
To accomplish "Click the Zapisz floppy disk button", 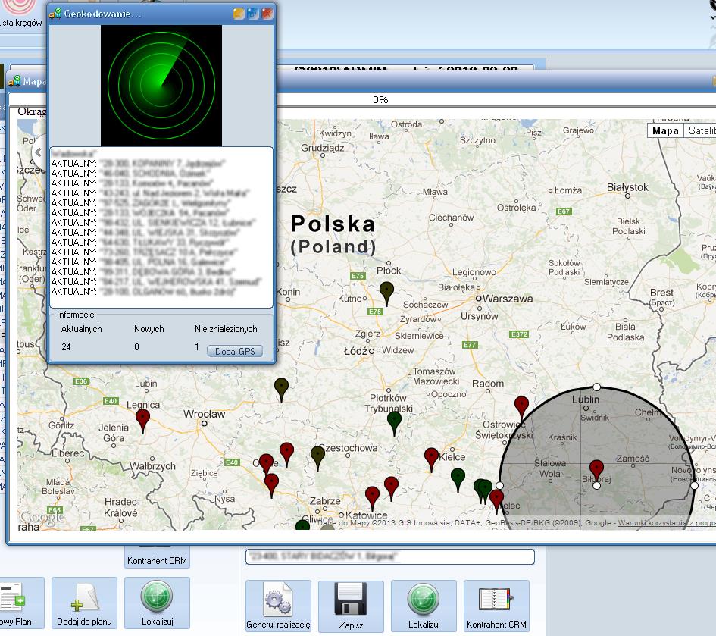I will click(351, 606).
